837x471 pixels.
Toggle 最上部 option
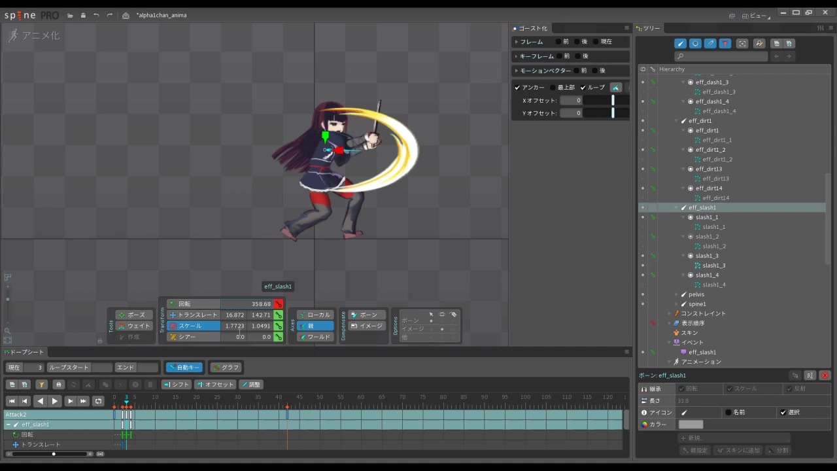[x=553, y=88]
